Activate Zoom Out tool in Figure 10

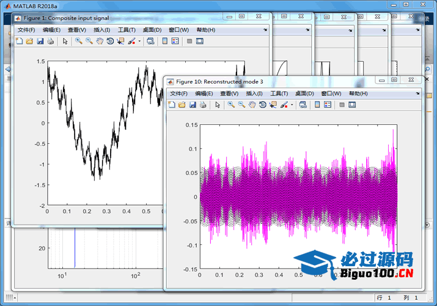click(x=241, y=105)
